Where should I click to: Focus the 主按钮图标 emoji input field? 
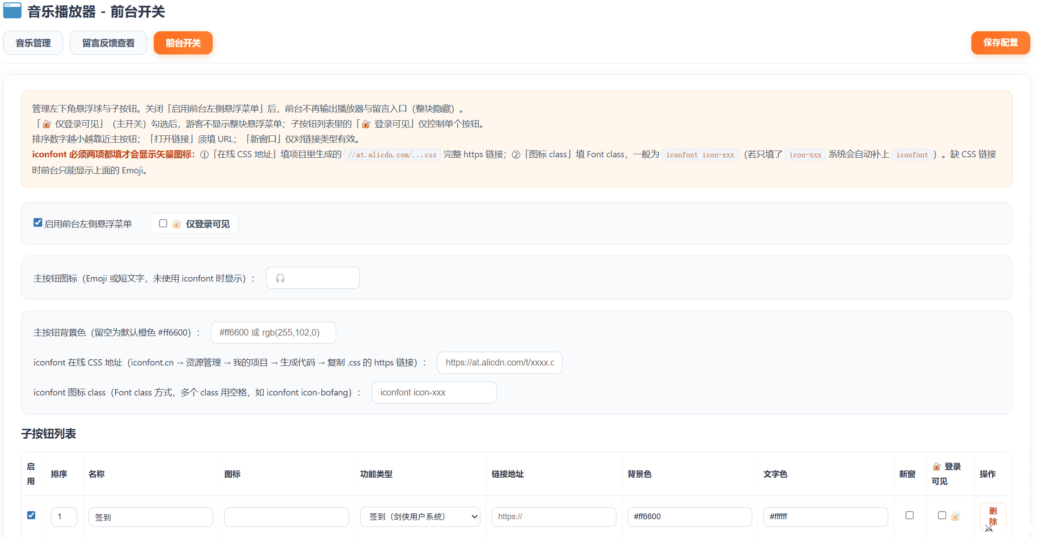point(313,278)
